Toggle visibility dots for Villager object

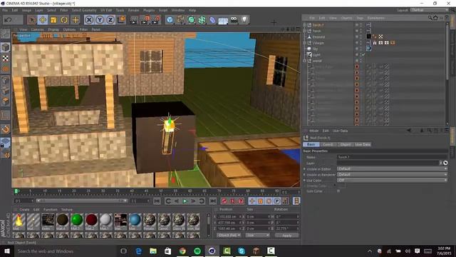coord(361,43)
